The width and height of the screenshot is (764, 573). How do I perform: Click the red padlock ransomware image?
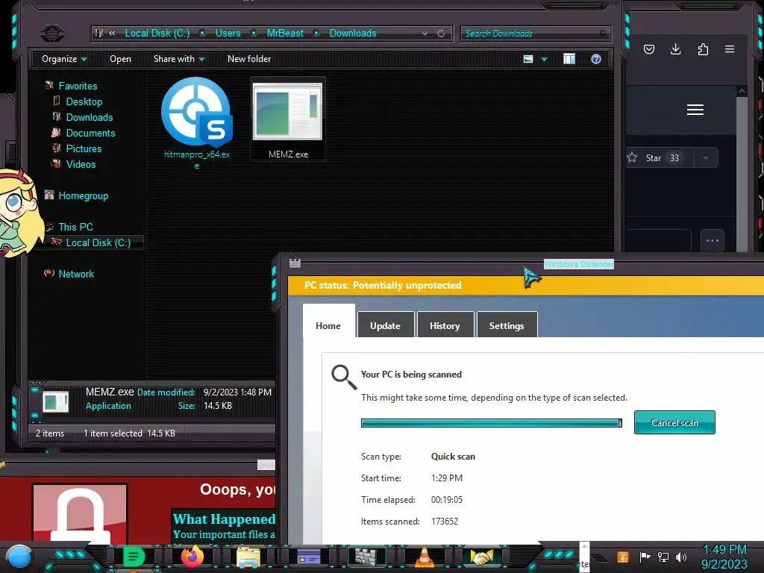click(81, 513)
